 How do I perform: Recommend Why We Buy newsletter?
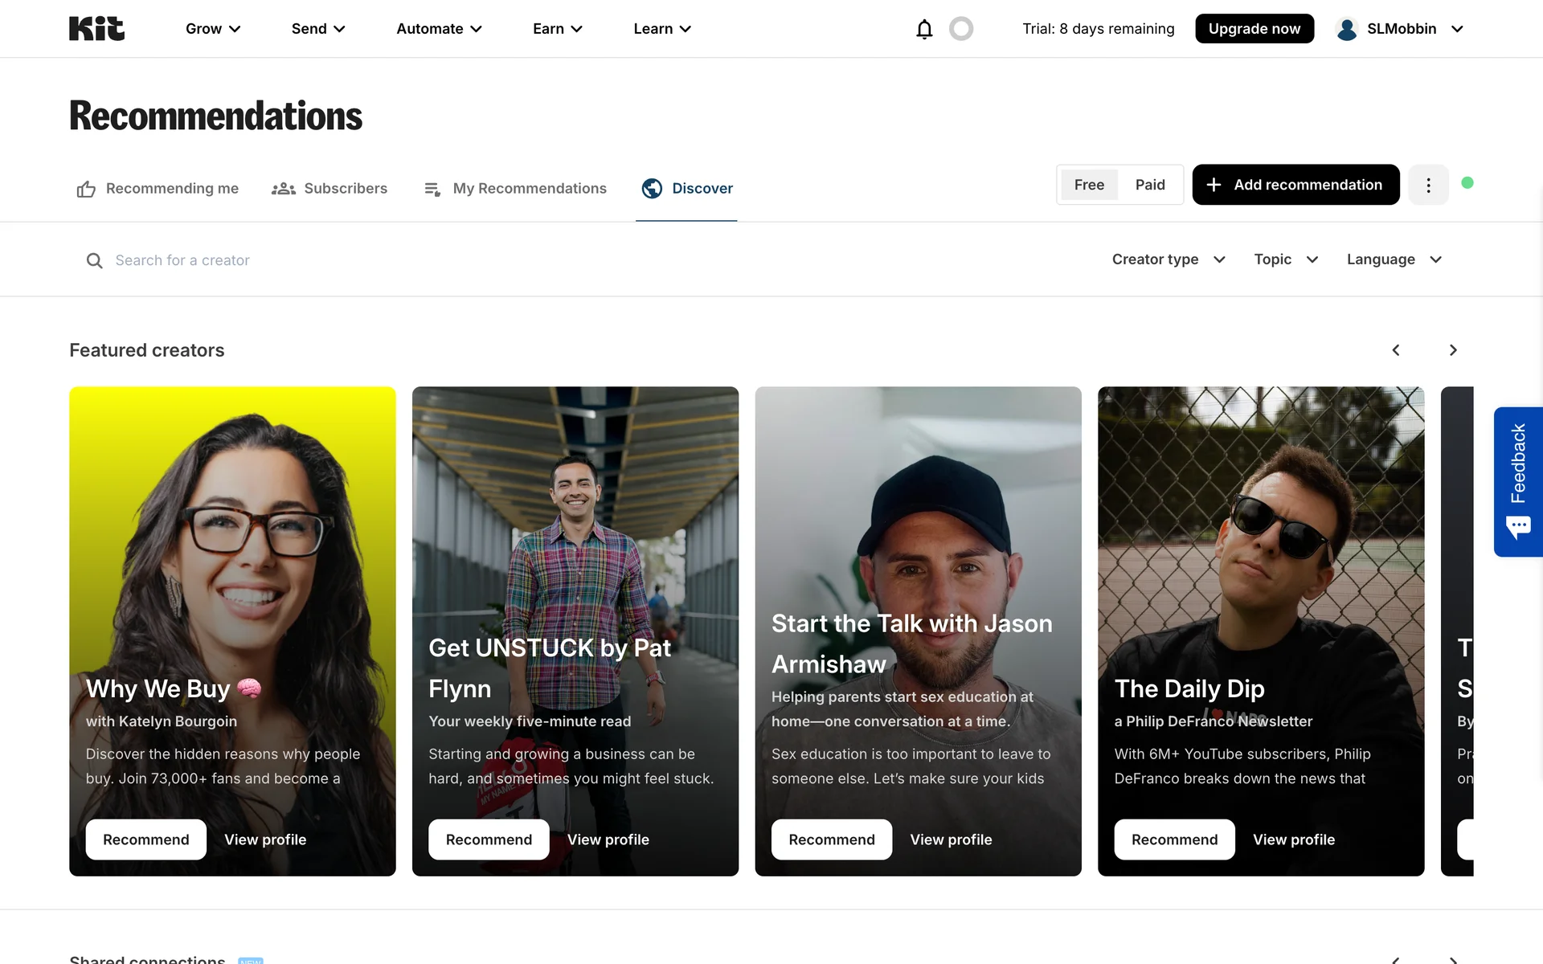(146, 839)
